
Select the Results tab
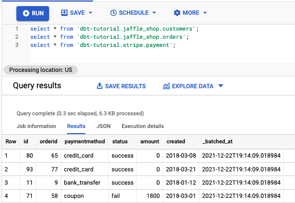pos(76,126)
